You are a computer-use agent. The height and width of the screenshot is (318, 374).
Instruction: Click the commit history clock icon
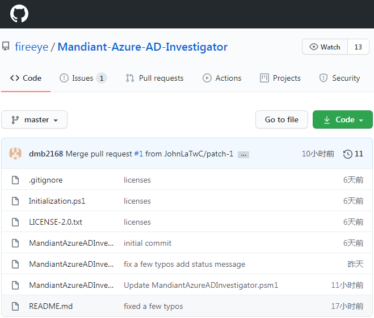point(347,154)
